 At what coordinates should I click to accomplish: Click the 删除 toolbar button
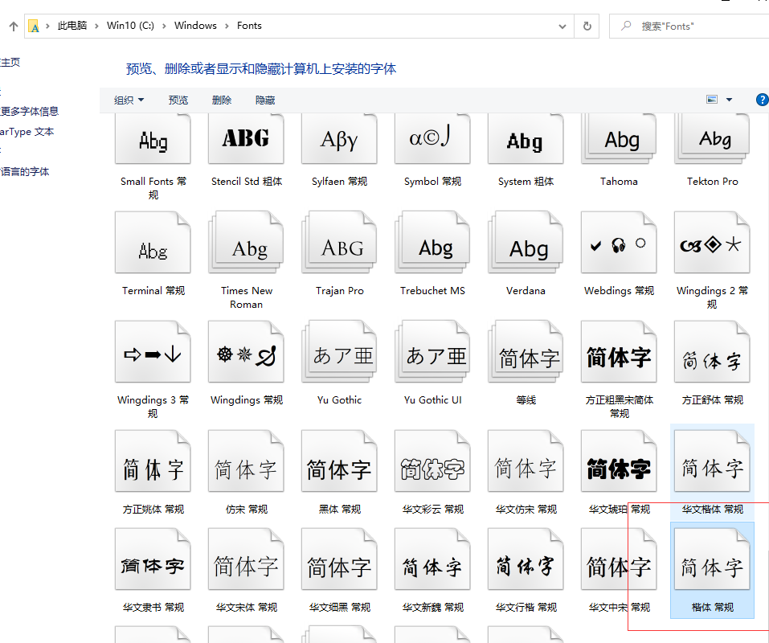click(x=221, y=100)
